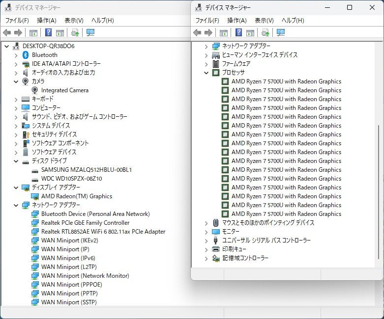Click the セキュリティ デバイス key icon
The image size is (384, 319).
[26, 134]
